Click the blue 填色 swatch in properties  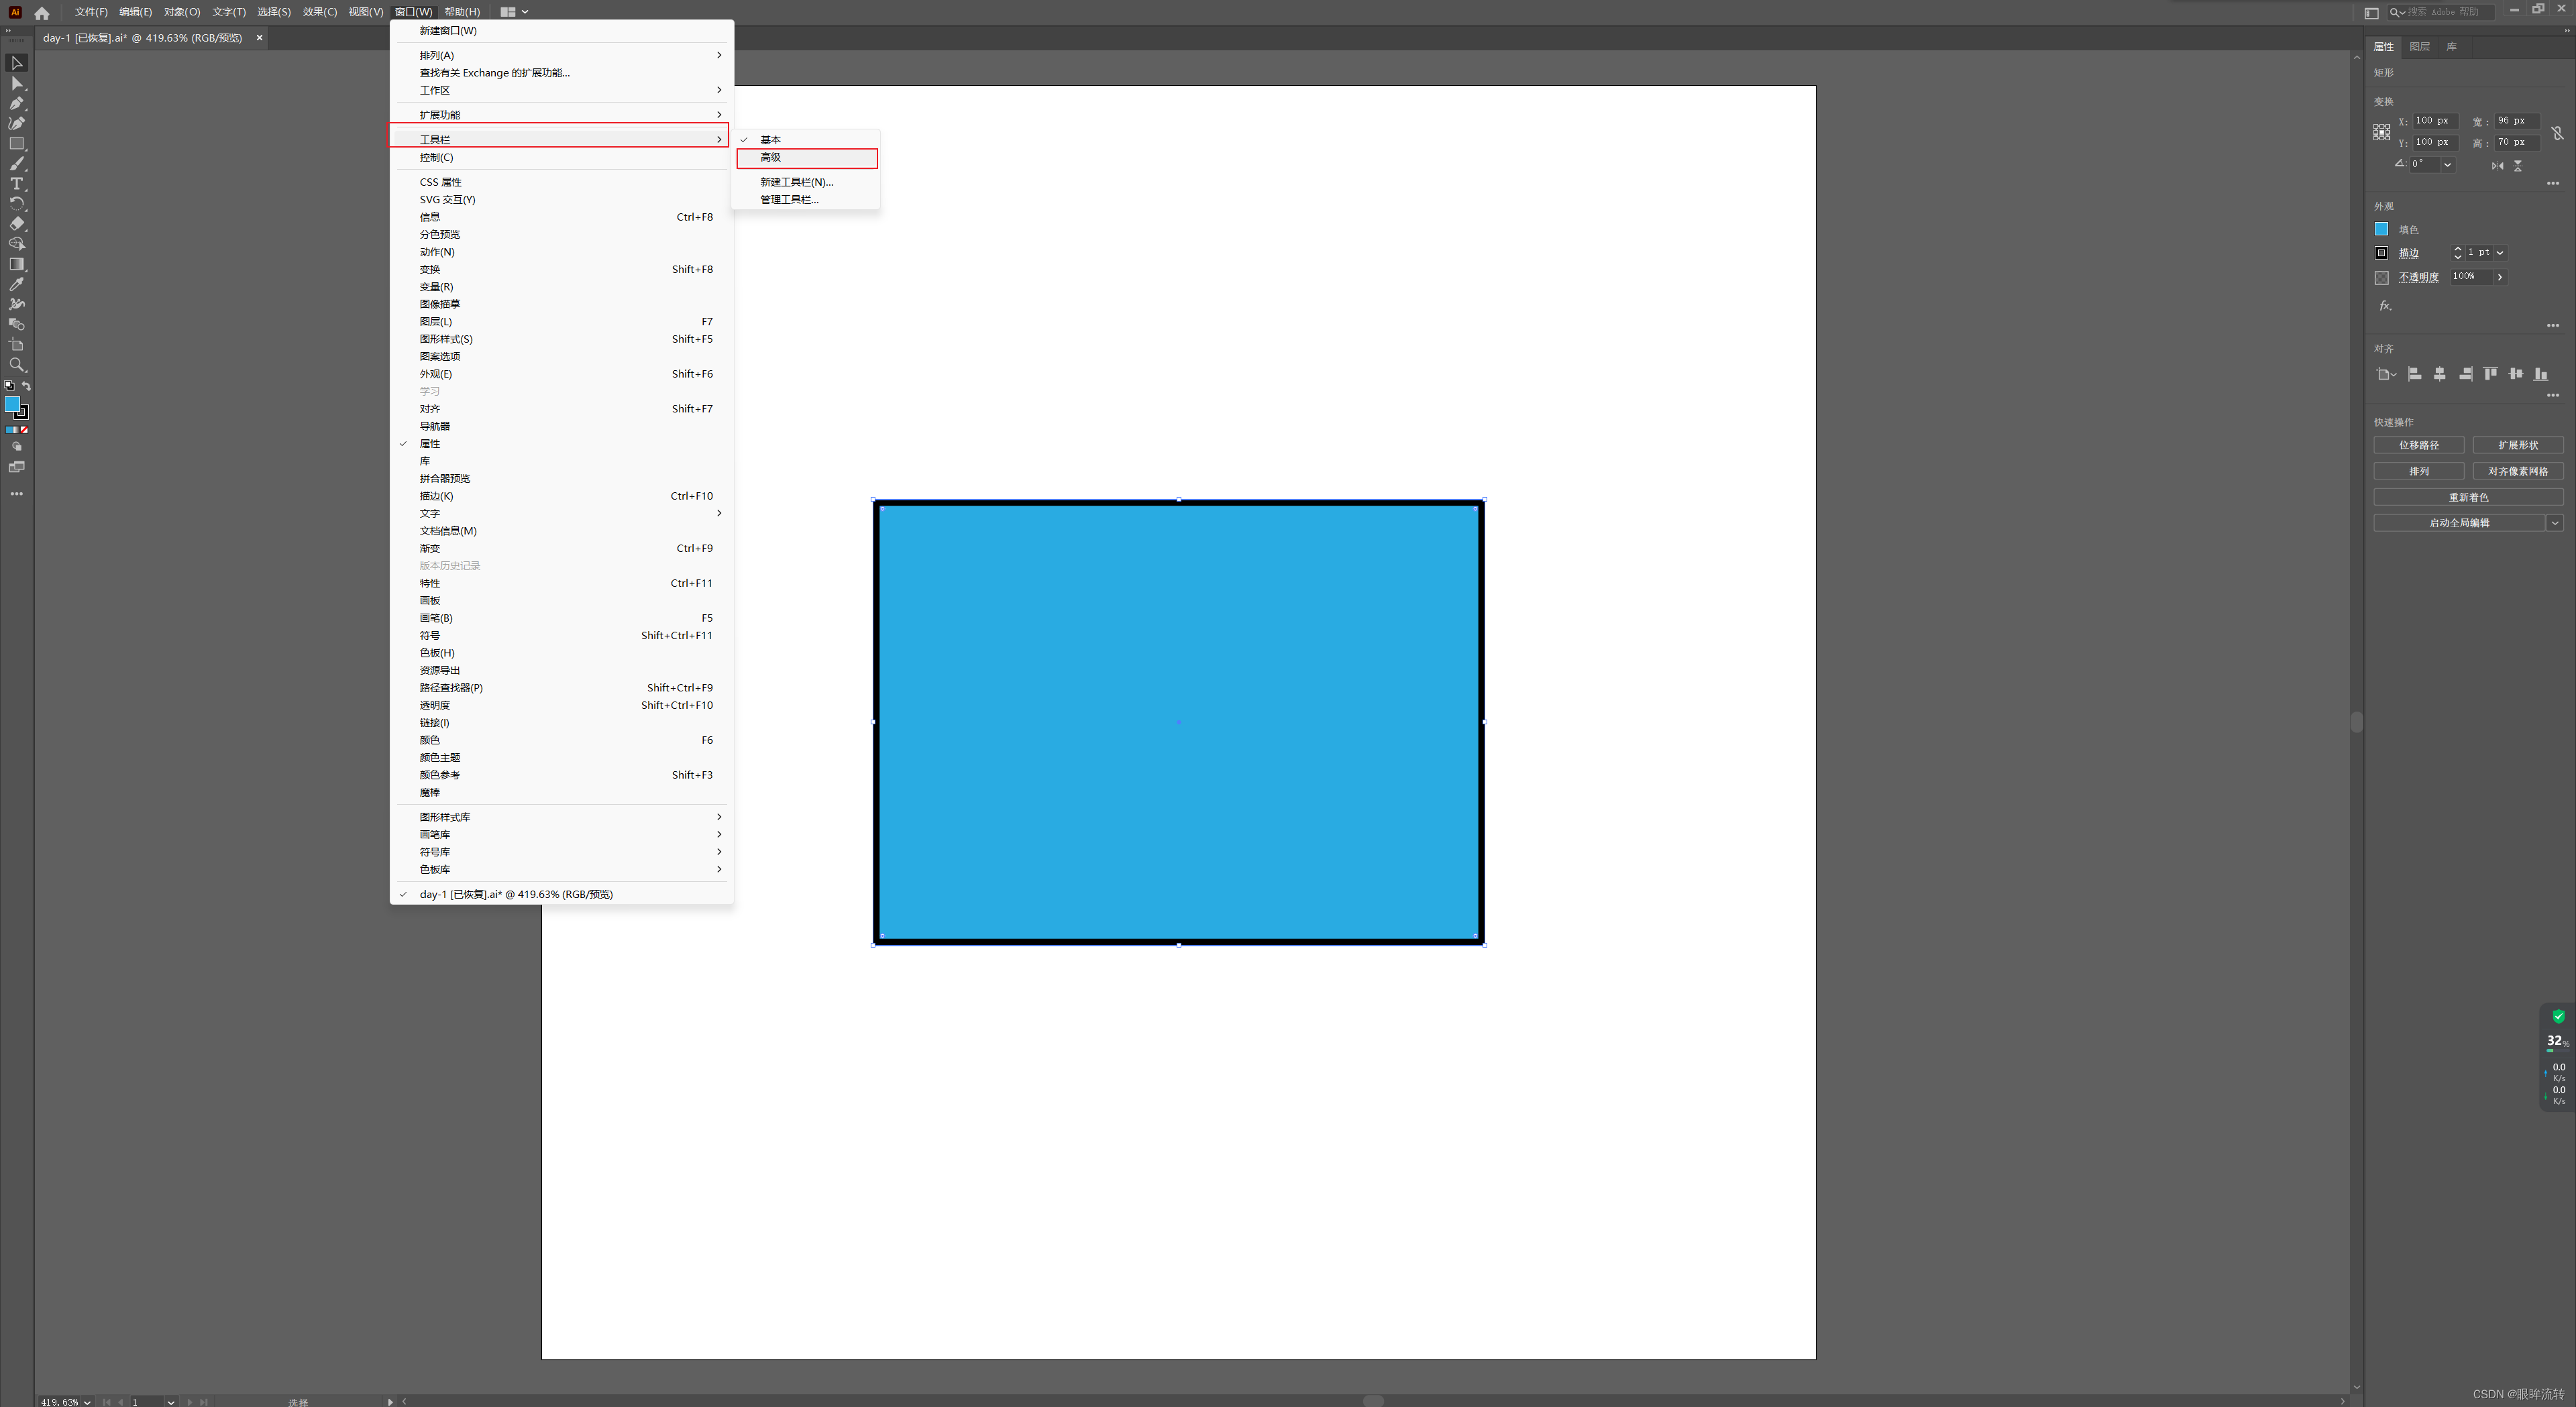point(2381,230)
